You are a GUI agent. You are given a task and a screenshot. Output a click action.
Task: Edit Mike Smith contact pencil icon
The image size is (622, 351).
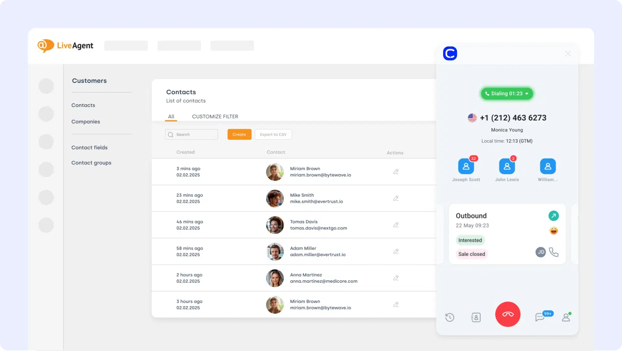(396, 198)
